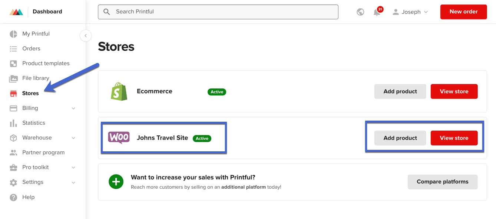Click the Stores storefront icon
The width and height of the screenshot is (496, 219).
[x=13, y=93]
